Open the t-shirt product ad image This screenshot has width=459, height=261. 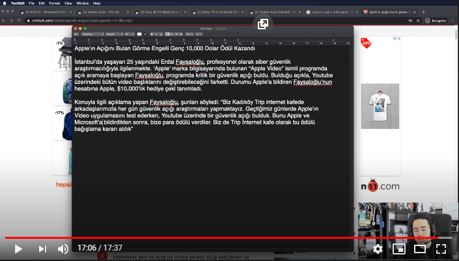(380, 106)
